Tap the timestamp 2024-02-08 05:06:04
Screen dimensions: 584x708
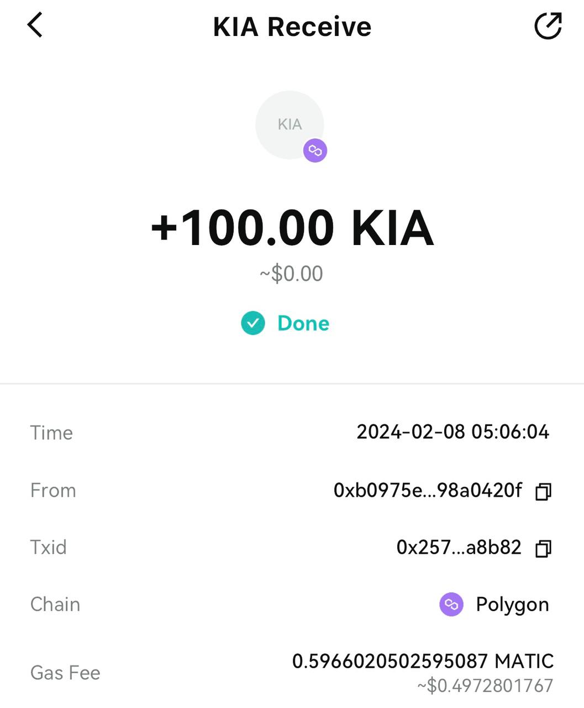pos(453,431)
